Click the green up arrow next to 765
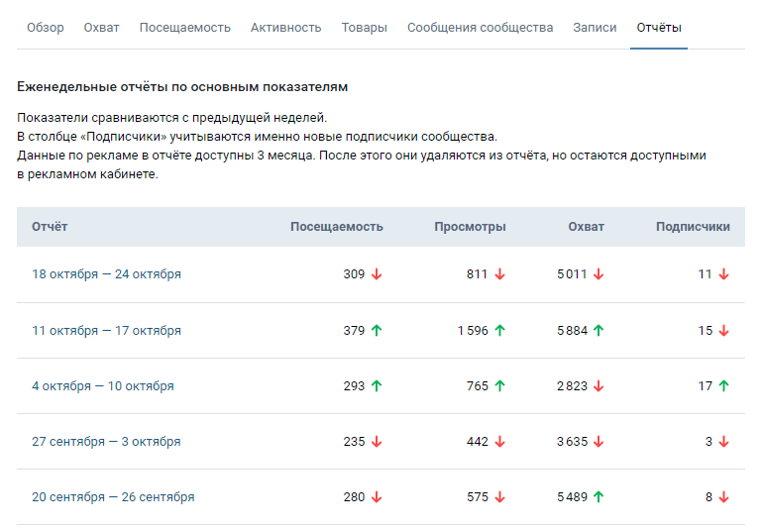This screenshot has height=530, width=762. coord(500,386)
